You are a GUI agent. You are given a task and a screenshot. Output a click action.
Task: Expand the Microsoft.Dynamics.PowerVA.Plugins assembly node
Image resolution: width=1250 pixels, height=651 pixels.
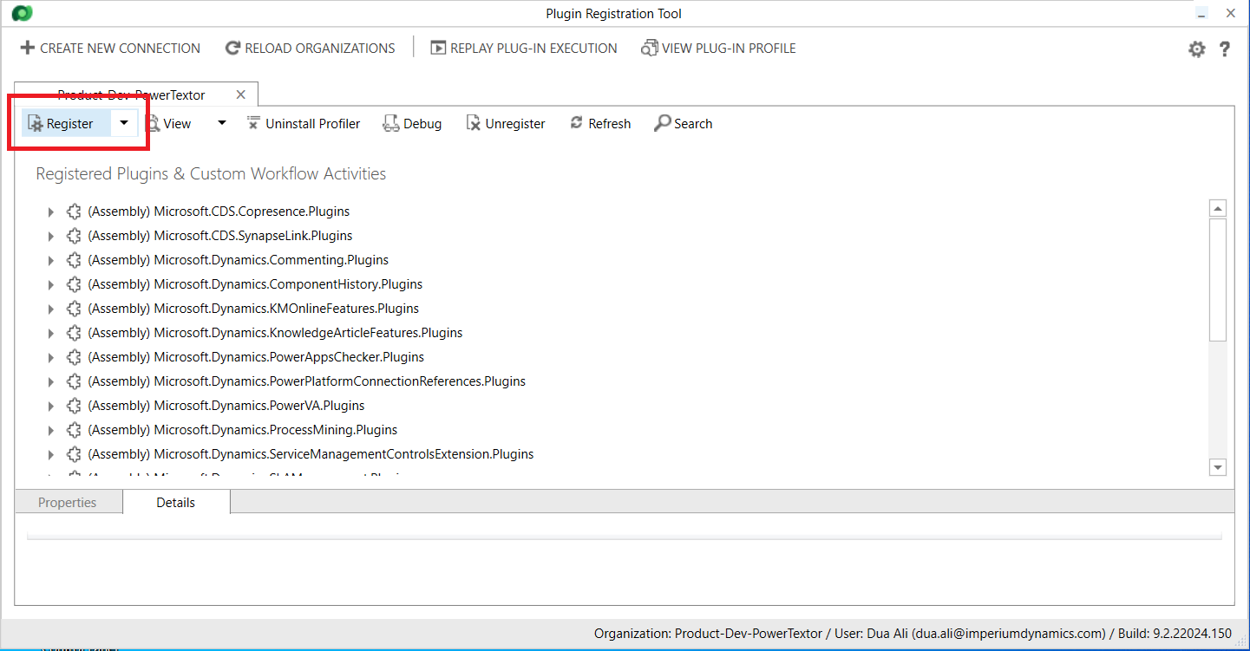pyautogui.click(x=50, y=407)
